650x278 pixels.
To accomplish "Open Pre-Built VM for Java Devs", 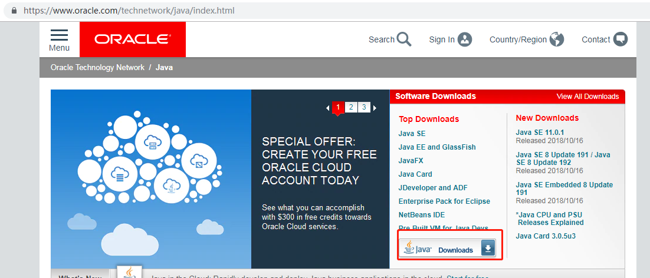I will [443, 228].
